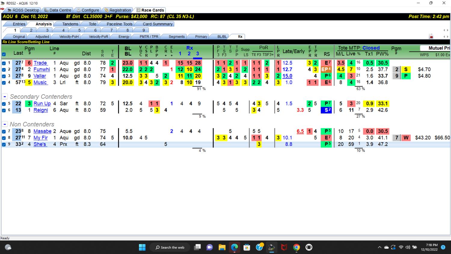451x254 pixels.
Task: Open the weather widget on the taskbar
Action: point(8,247)
